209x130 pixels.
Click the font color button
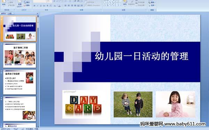60,6
